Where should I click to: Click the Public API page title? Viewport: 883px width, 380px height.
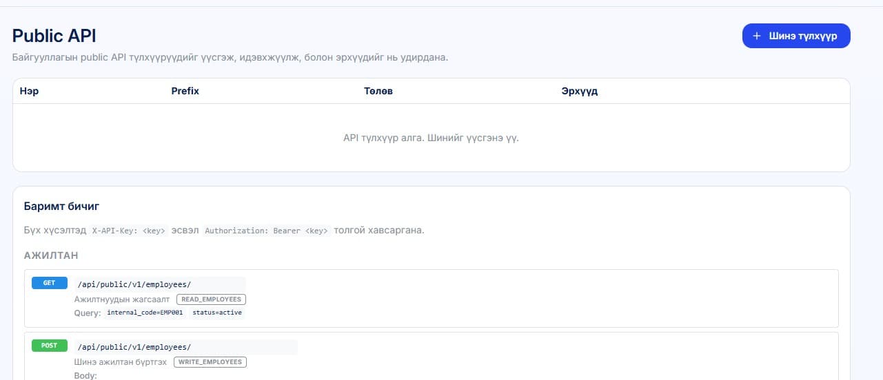[54, 36]
